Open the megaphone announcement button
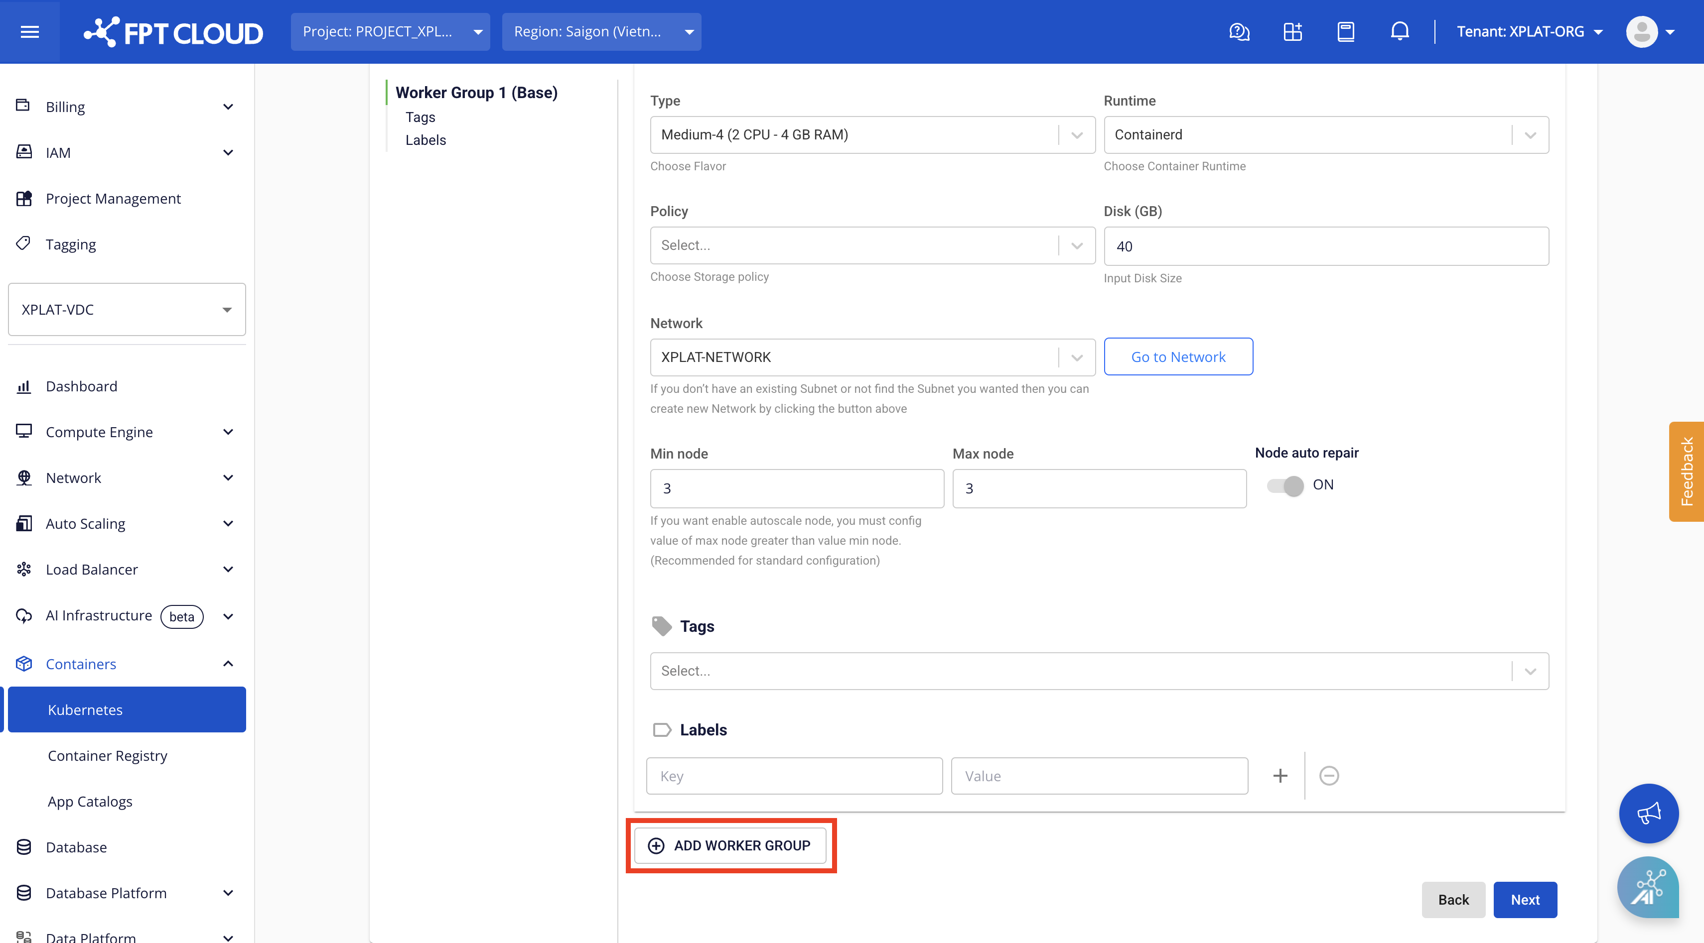 click(1648, 814)
